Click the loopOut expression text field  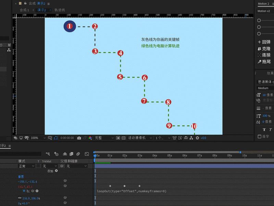tap(132, 191)
